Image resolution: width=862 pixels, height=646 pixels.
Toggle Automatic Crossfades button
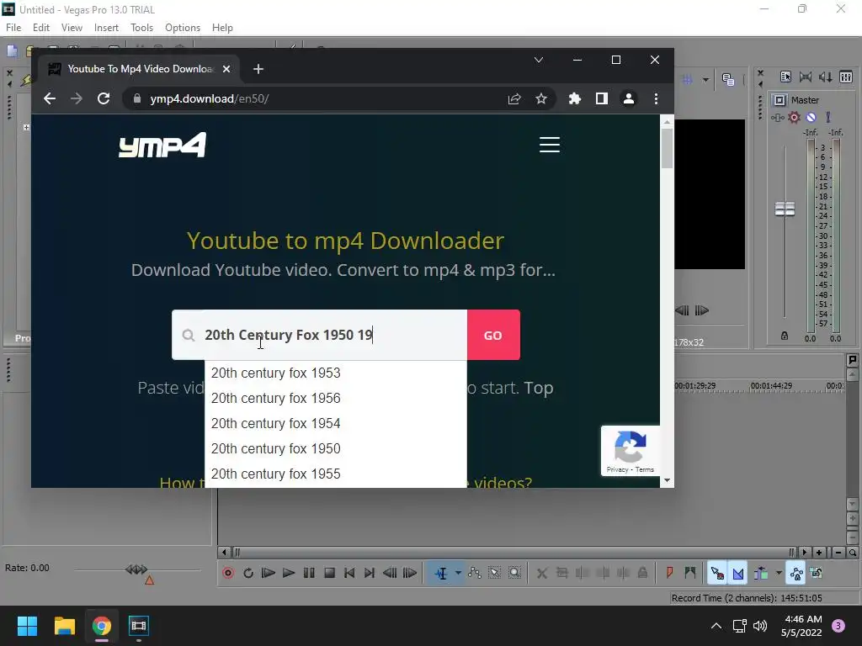[738, 573]
